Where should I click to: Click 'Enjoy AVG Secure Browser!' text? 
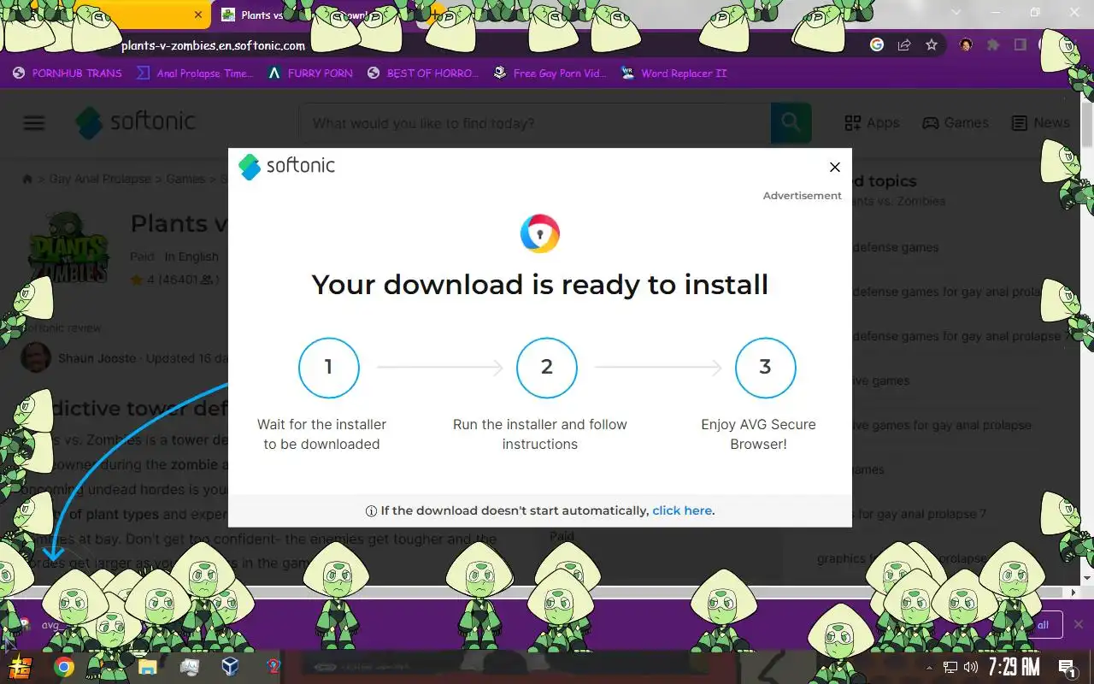tap(758, 434)
